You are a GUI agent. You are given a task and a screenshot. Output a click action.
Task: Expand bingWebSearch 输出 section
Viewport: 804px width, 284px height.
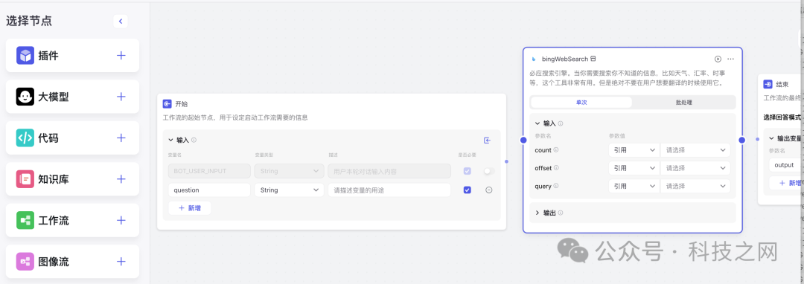[x=537, y=213]
